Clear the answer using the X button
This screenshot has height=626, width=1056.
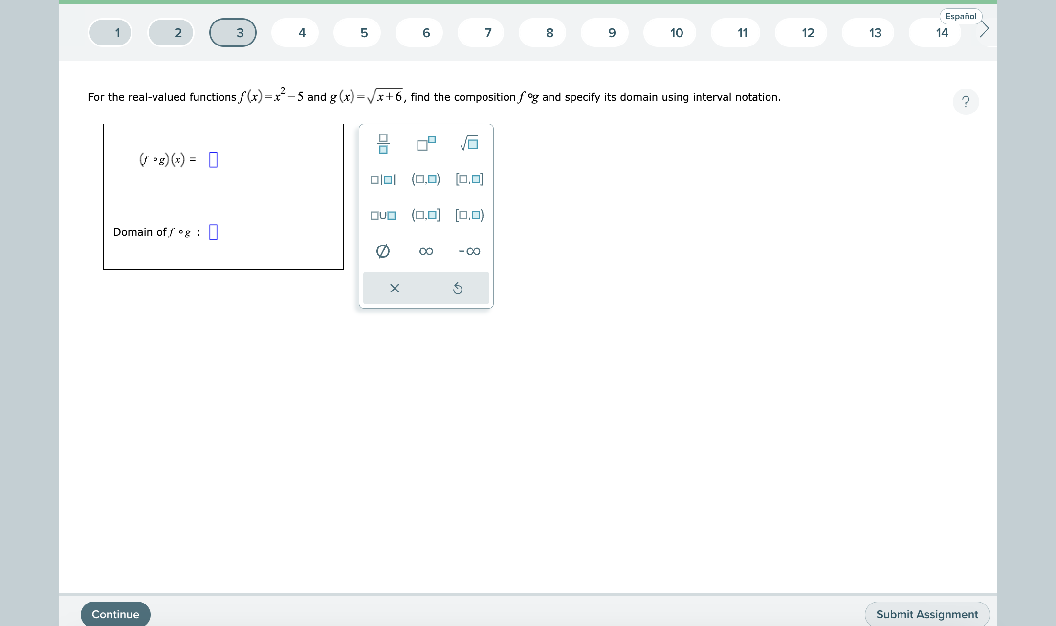point(394,288)
